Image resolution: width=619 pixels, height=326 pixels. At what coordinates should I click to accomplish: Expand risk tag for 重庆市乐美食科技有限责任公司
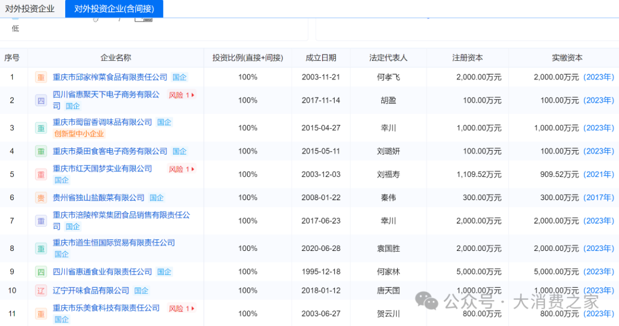[x=182, y=308]
